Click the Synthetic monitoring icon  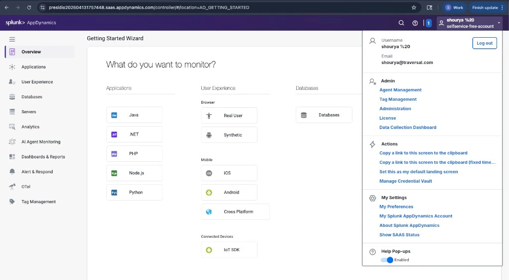tap(209, 135)
